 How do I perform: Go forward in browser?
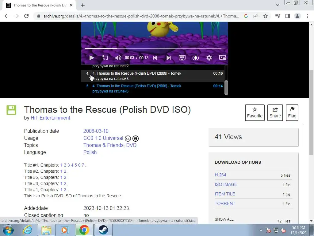tap(17, 16)
